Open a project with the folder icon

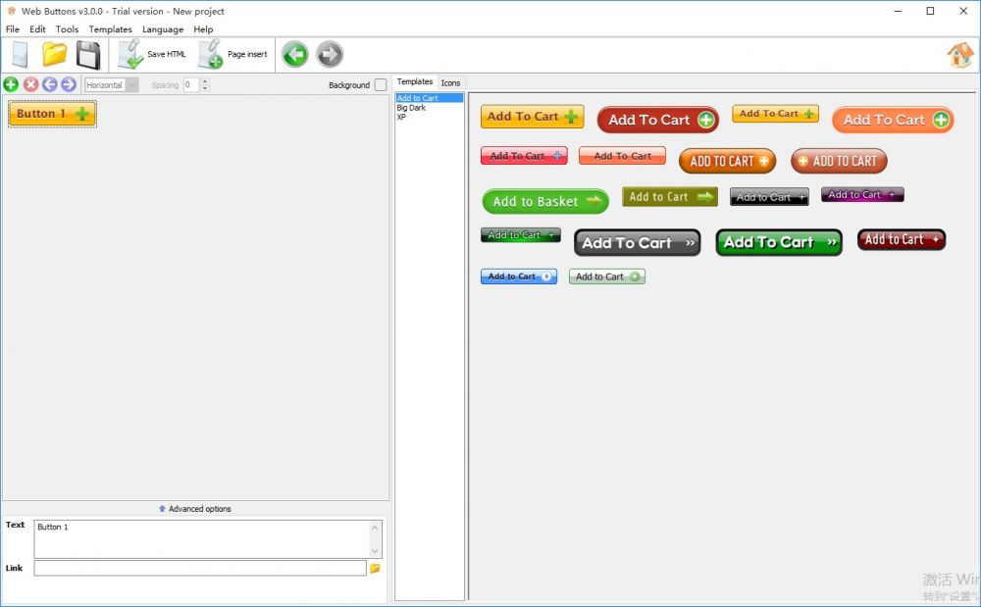(x=54, y=55)
